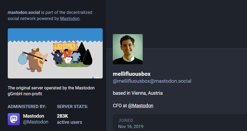Click the Mastodon purple logo avatar
Screen dimensions: 247x131
(x=14, y=119)
